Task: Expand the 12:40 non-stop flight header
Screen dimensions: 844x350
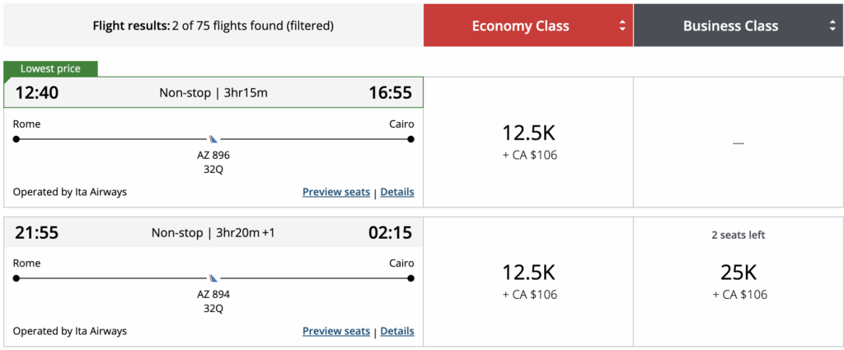Action: click(x=213, y=92)
